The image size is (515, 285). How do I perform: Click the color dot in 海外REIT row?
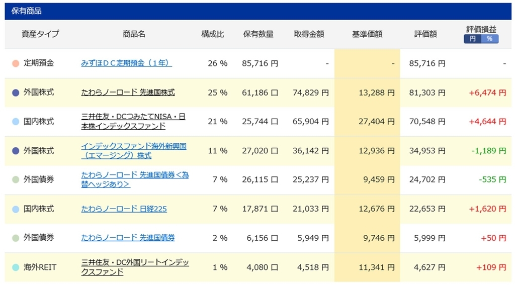[x=16, y=267]
